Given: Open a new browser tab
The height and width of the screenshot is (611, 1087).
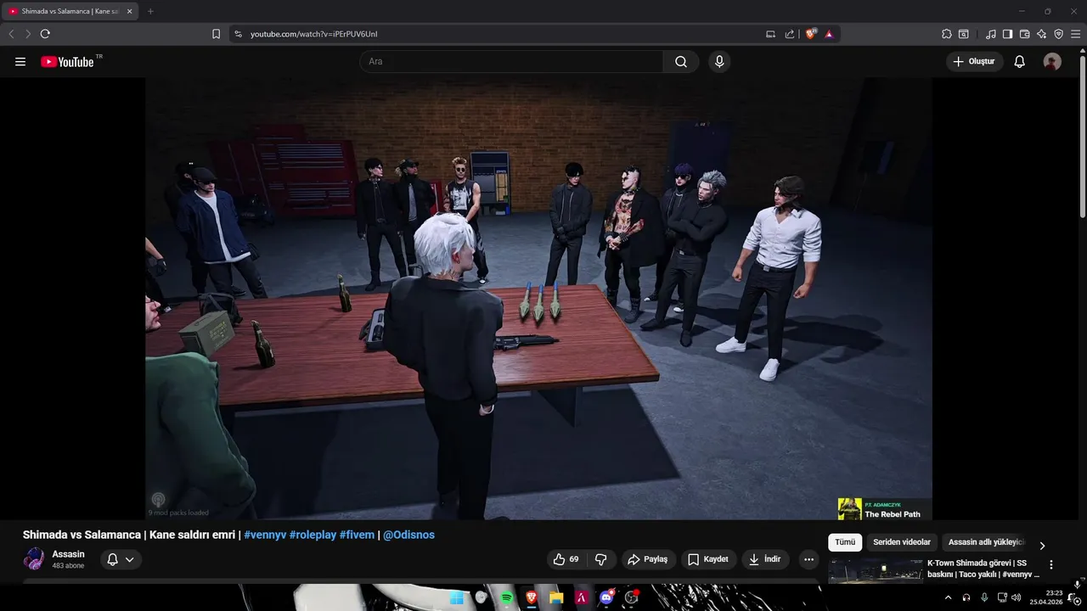Looking at the screenshot, I should point(150,11).
